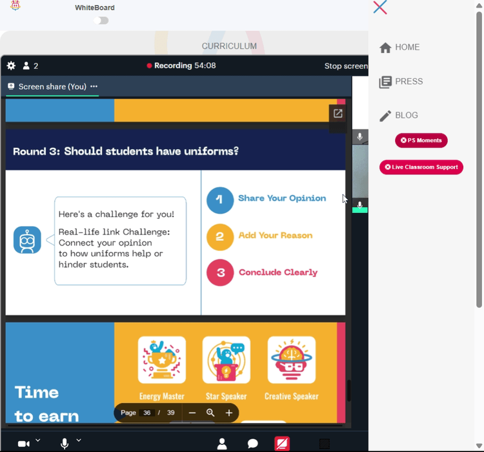Screen dimensions: 484x452
Task: Expand microphone options chevron
Action: pyautogui.click(x=79, y=440)
